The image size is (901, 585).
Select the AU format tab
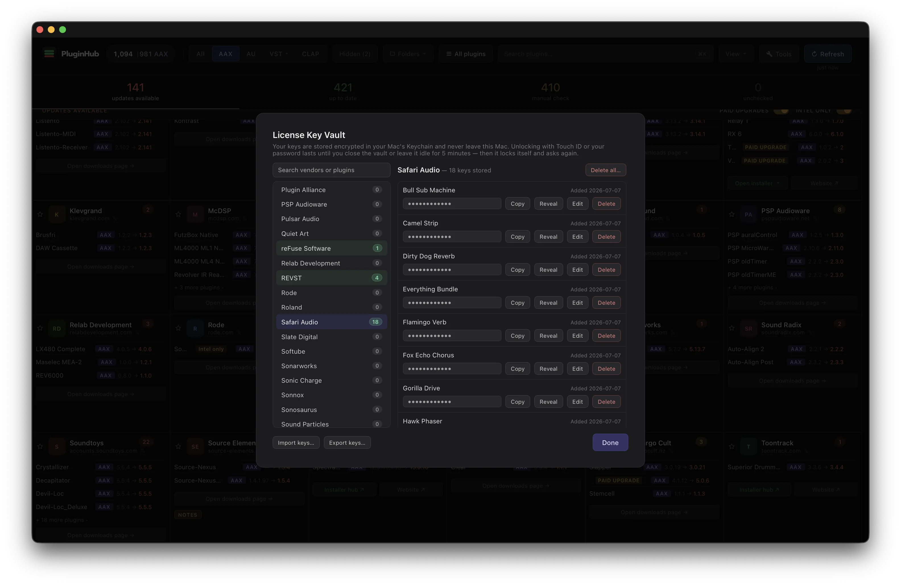click(x=251, y=54)
